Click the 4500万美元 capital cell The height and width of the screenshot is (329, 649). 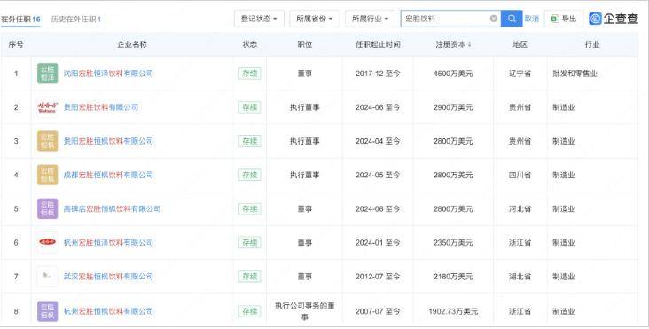pyautogui.click(x=453, y=74)
